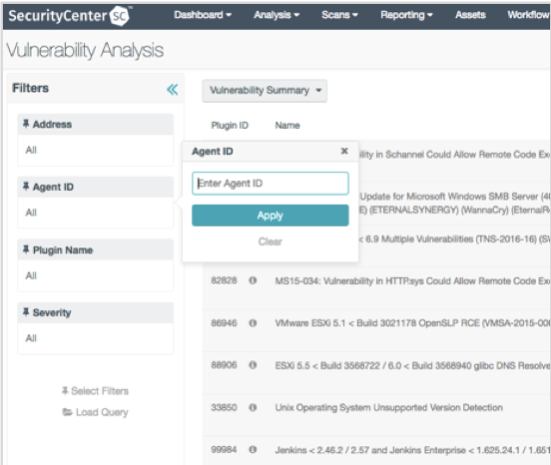
Task: Open the Plugin Name filter header
Action: [x=95, y=249]
